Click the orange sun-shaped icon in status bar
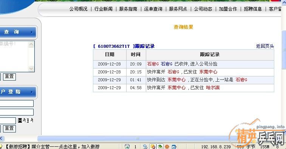 click(x=167, y=146)
